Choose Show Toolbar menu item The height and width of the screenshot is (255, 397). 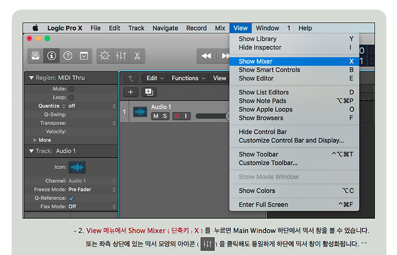(294, 154)
